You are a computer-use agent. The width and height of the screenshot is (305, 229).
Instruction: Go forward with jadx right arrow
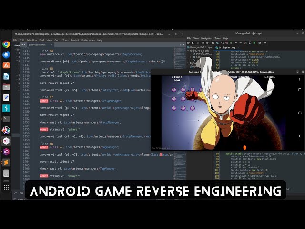[241, 43]
